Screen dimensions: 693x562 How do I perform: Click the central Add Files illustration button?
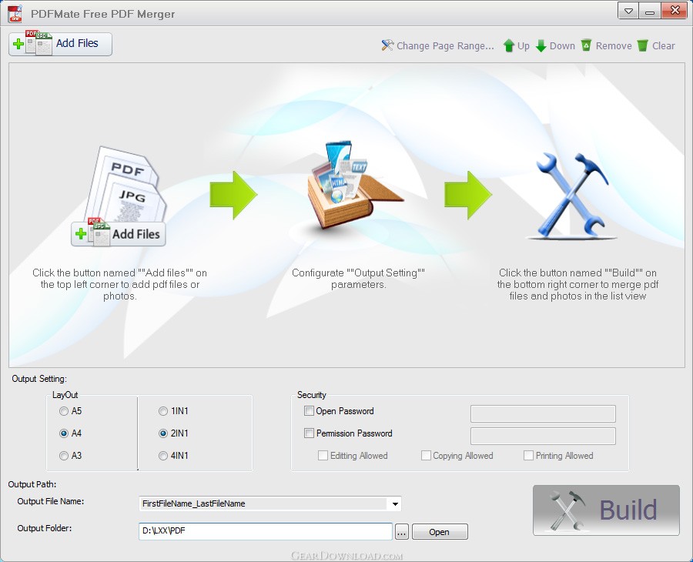[x=119, y=234]
